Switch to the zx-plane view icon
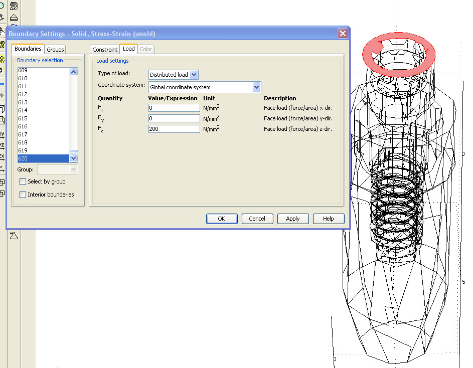473x368 pixels. tap(2, 156)
